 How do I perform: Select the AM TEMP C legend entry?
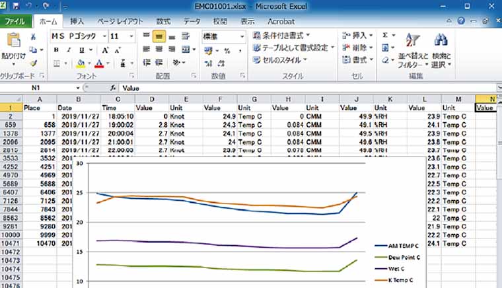(x=397, y=246)
